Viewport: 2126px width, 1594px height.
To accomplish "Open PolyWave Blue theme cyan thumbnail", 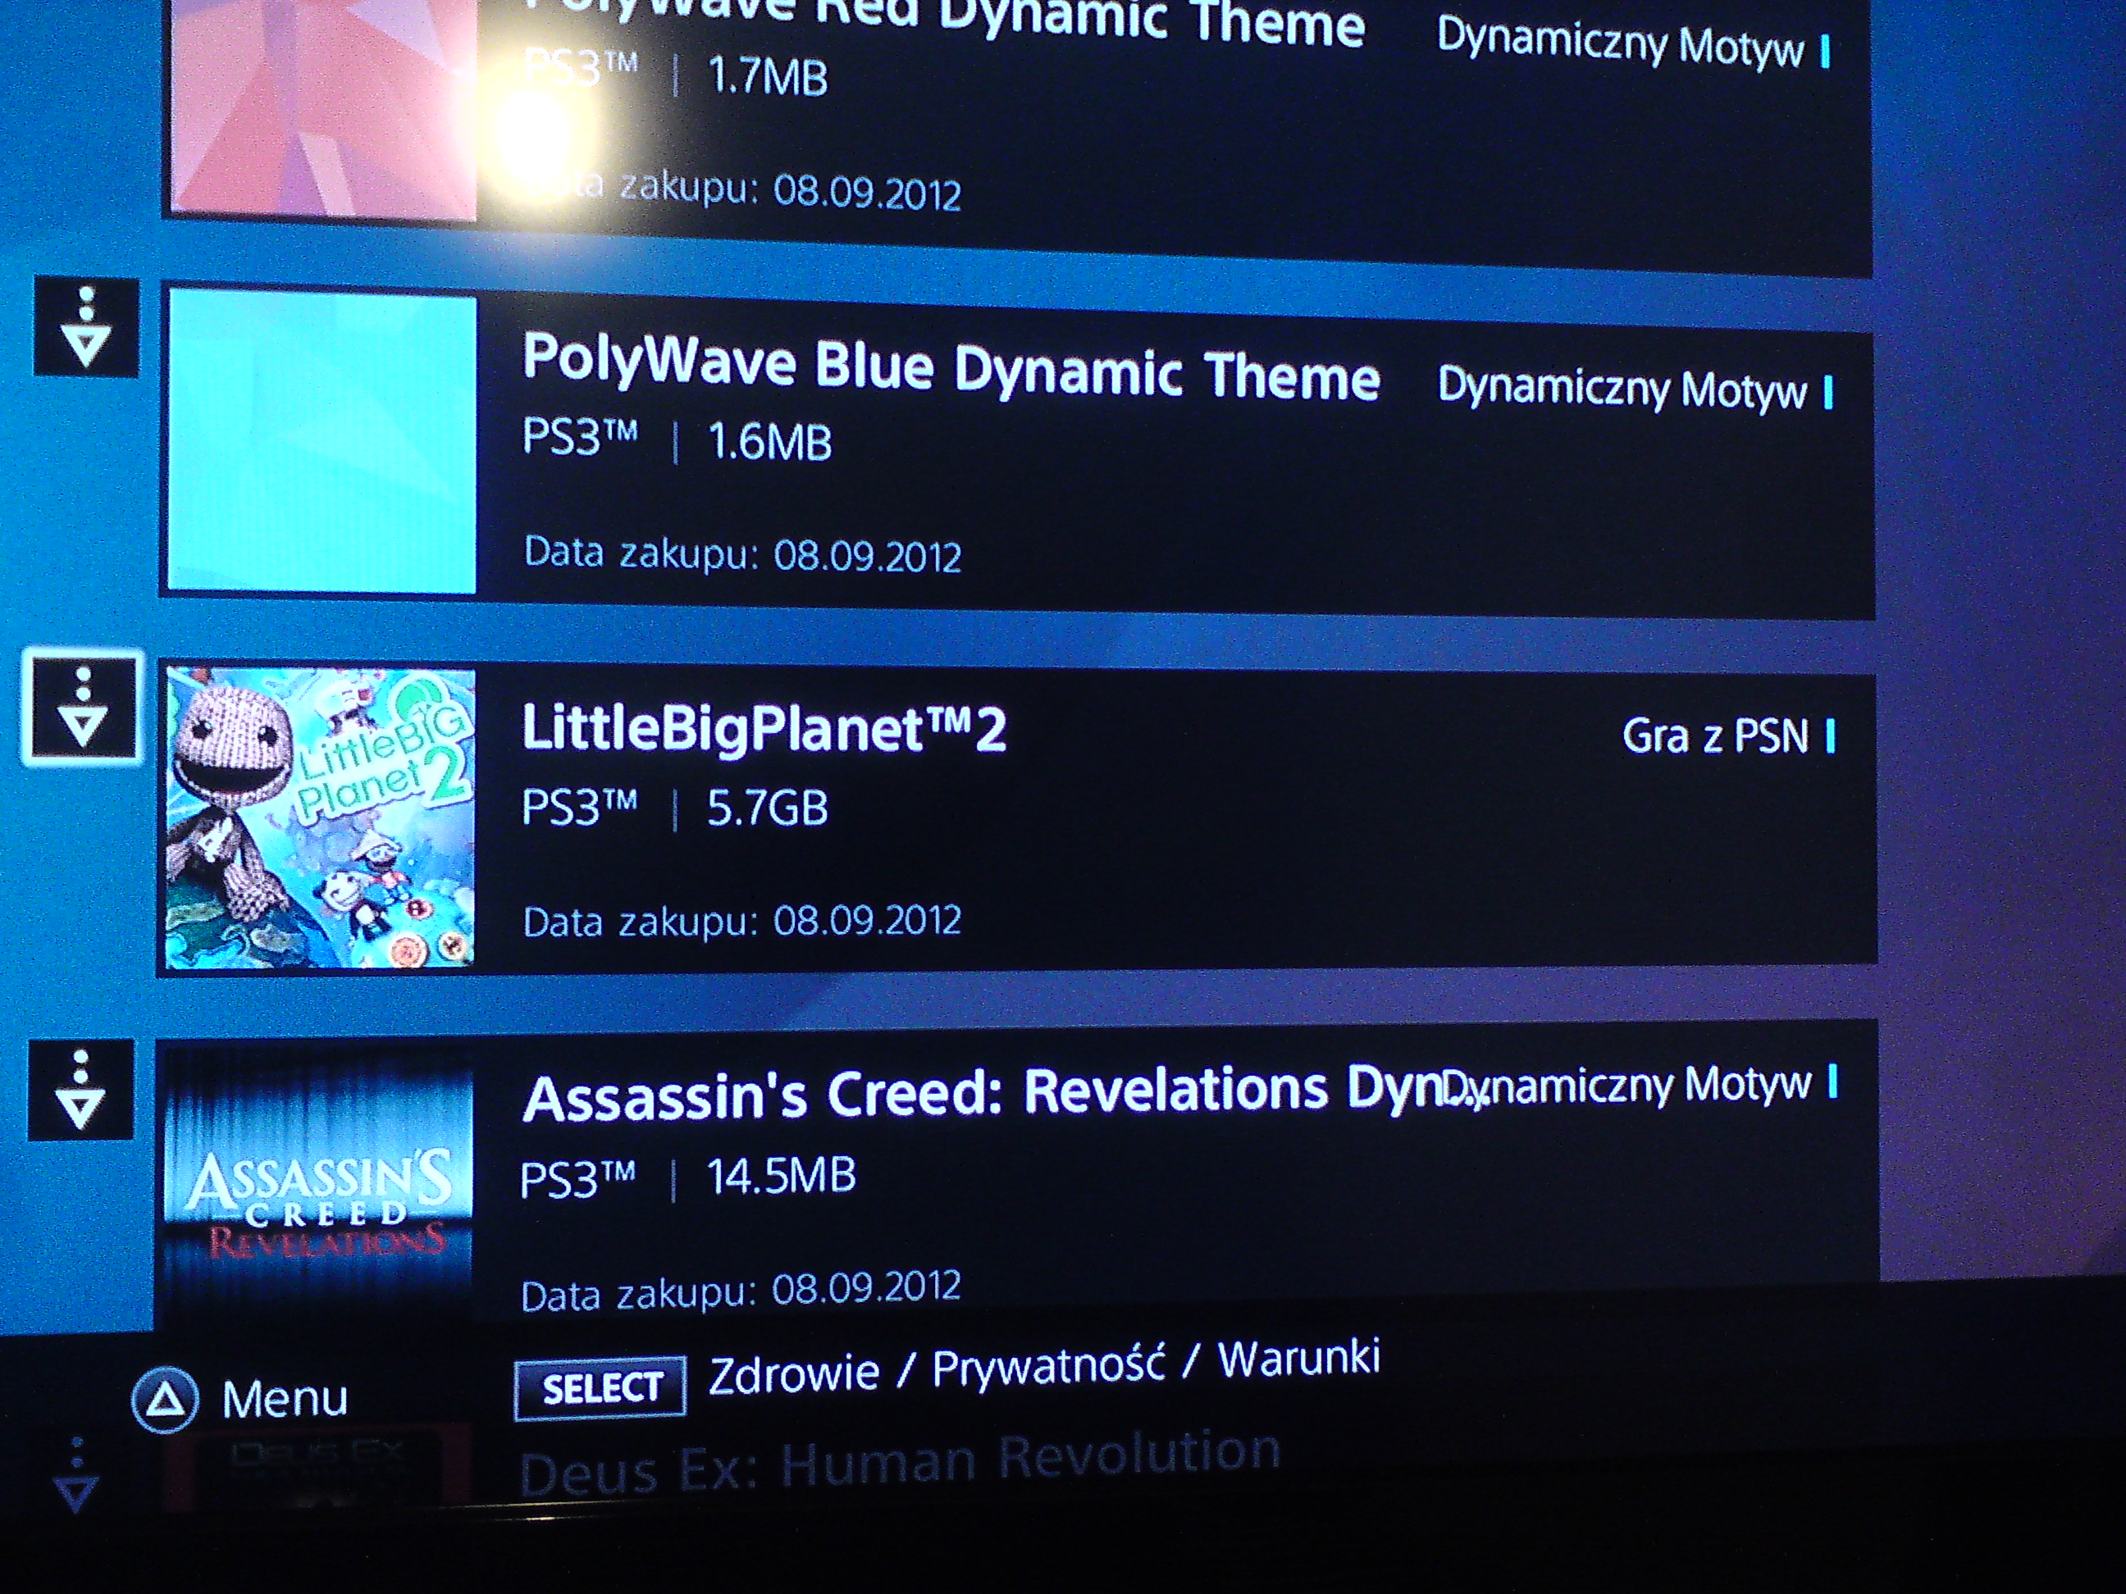I will point(322,443).
